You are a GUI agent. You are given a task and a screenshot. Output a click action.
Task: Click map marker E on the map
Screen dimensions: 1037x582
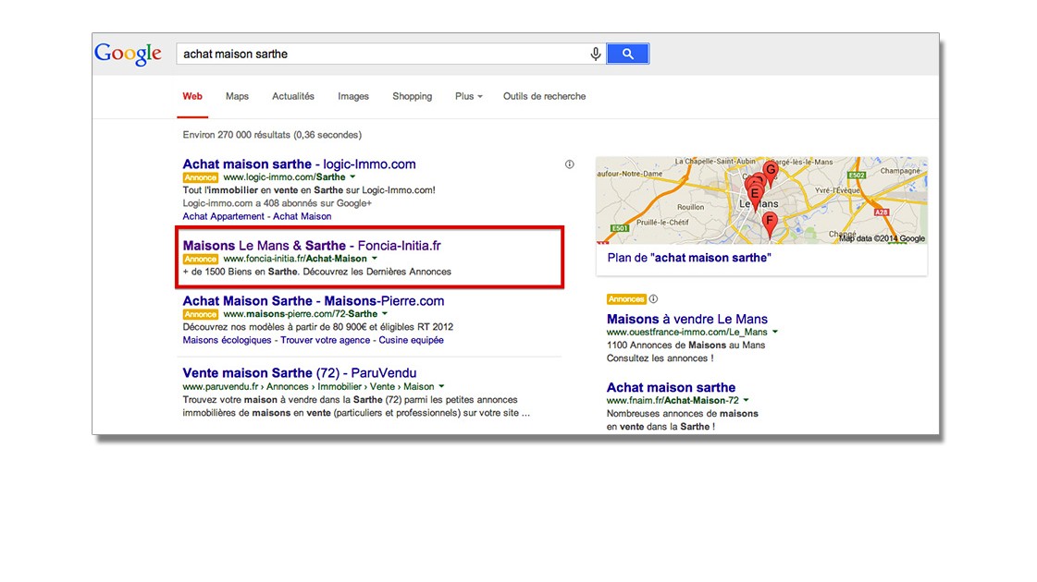pos(754,197)
